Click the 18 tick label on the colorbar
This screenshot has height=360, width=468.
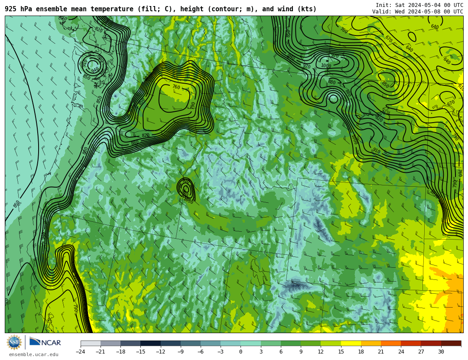pyautogui.click(x=361, y=352)
